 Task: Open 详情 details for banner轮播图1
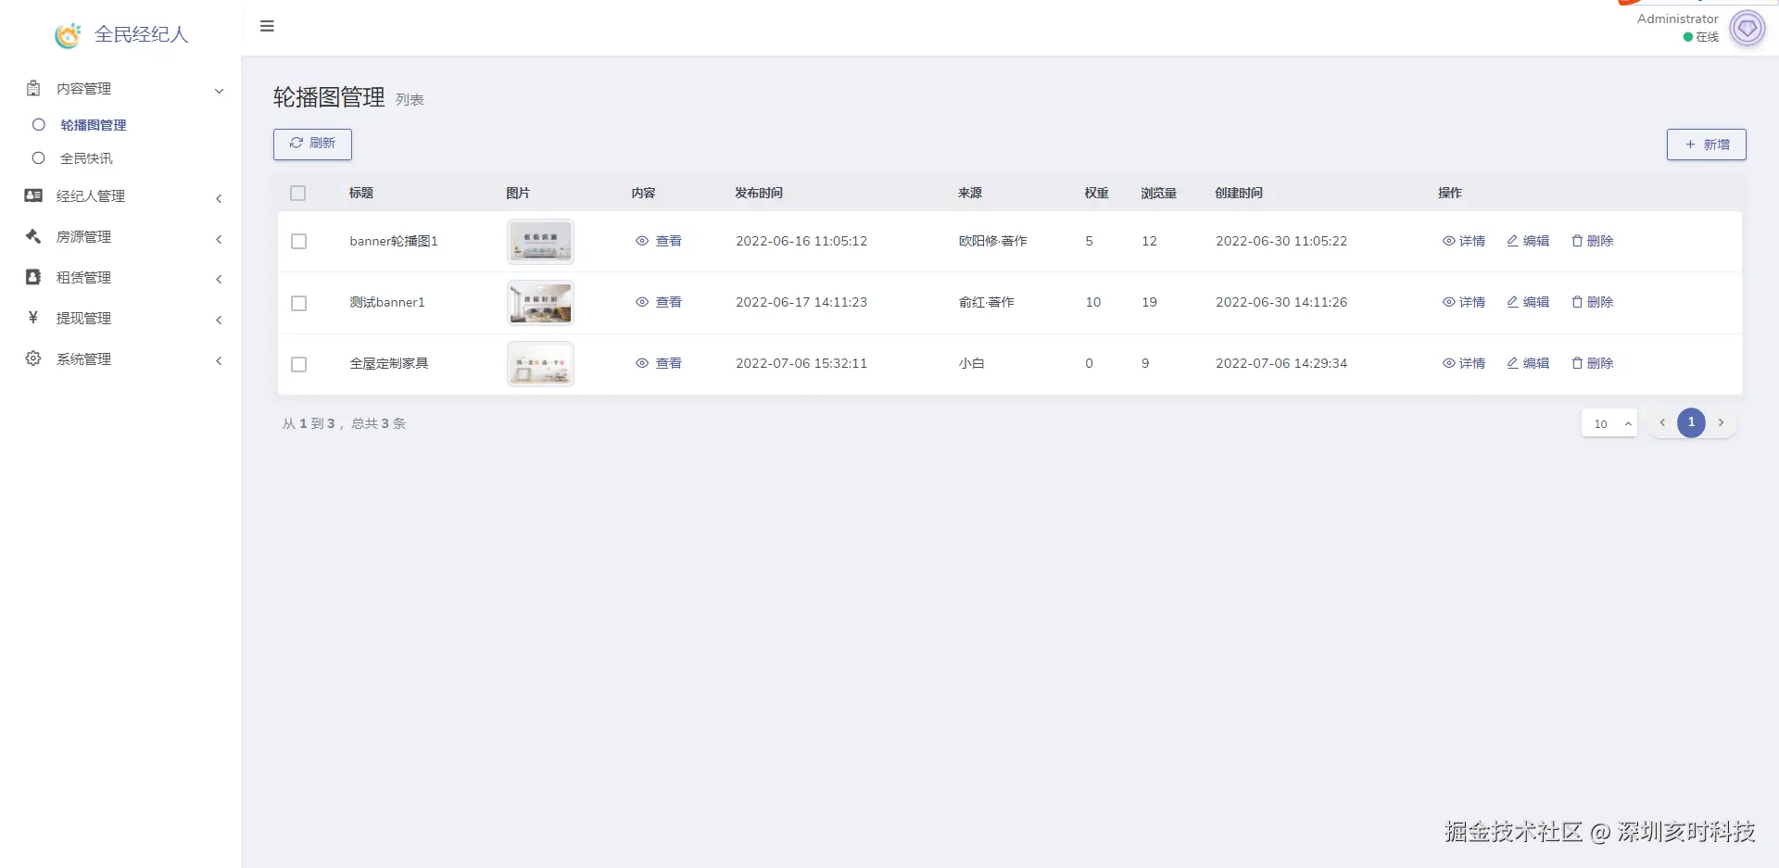click(x=1464, y=241)
